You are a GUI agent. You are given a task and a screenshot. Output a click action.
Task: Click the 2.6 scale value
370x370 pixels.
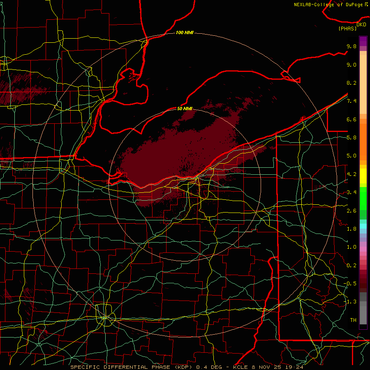coord(351,211)
